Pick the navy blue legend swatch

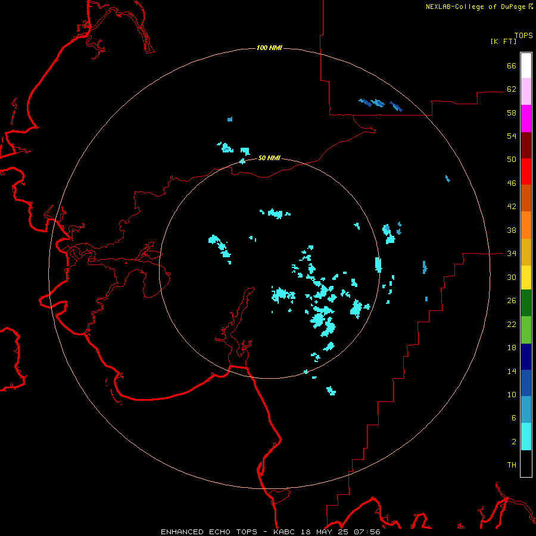coord(526,357)
